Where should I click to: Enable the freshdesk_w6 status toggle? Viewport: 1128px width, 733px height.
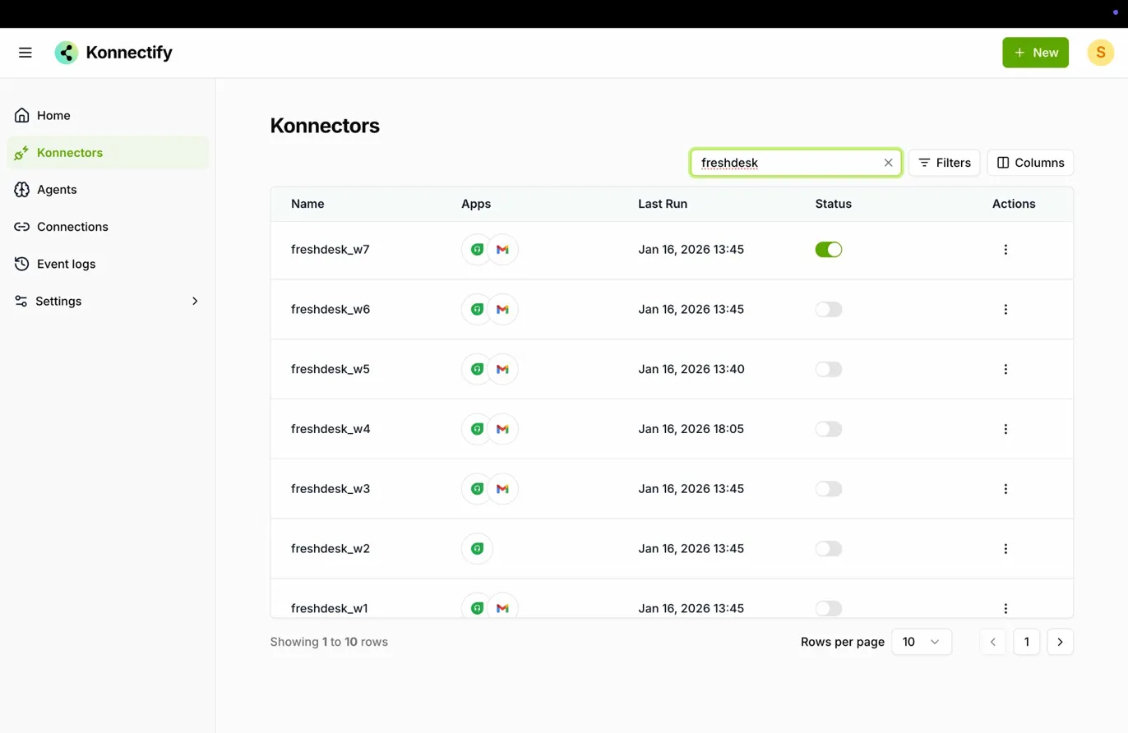(x=829, y=310)
